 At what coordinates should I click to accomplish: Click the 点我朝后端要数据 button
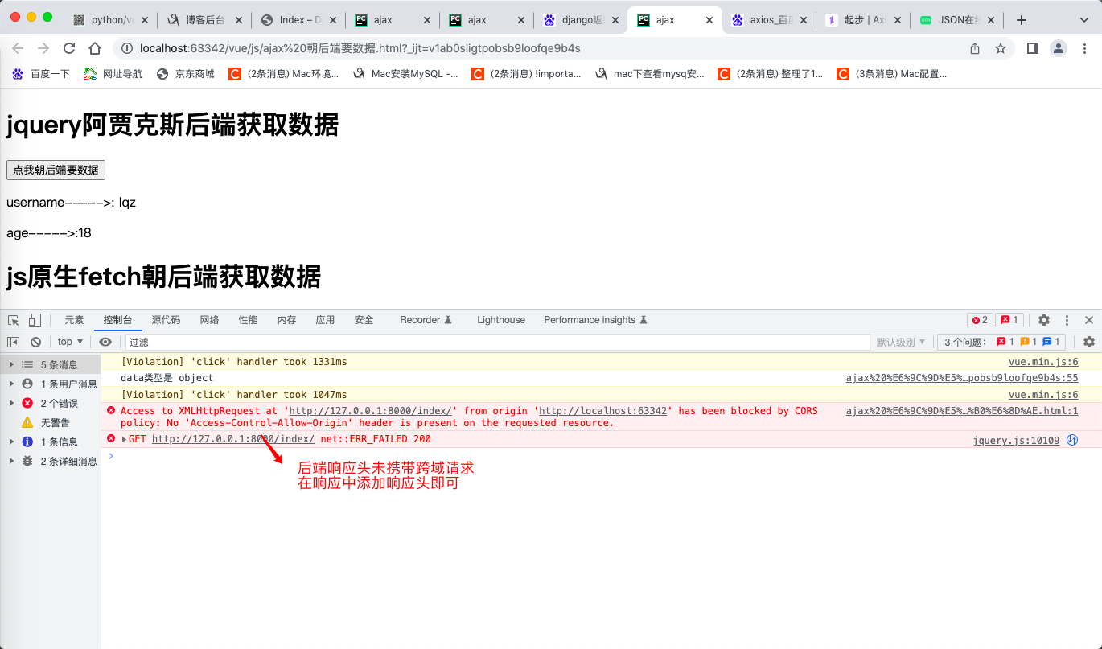56,170
